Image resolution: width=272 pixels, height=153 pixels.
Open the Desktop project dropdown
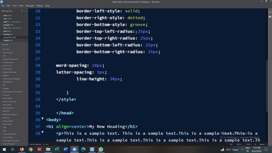[5, 45]
